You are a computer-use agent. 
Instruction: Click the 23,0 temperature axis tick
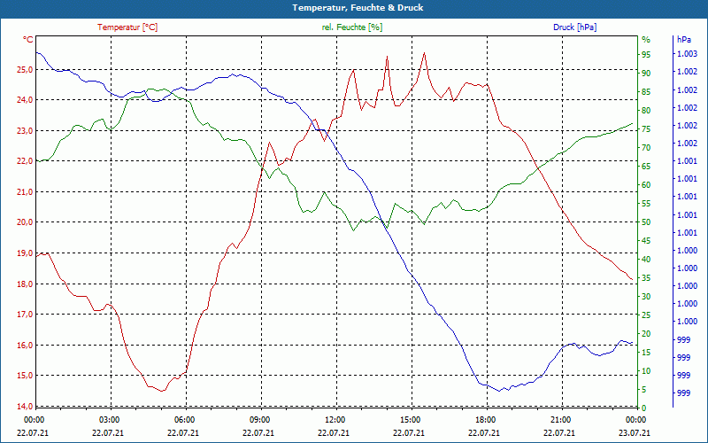coord(25,131)
